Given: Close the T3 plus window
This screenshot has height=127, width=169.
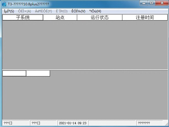Looking at the screenshot, I should click(x=162, y=3).
